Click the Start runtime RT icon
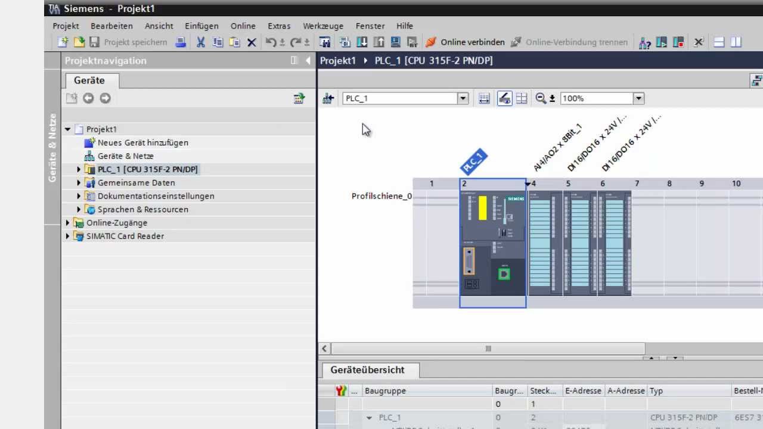This screenshot has width=763, height=429. (x=412, y=42)
